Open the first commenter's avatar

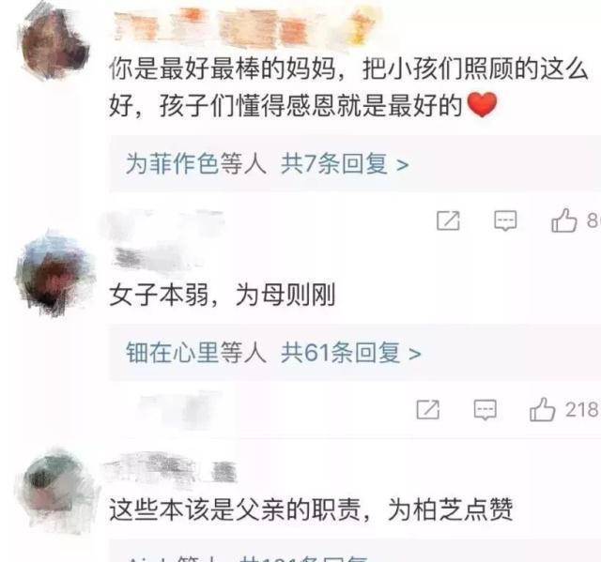coord(54,44)
